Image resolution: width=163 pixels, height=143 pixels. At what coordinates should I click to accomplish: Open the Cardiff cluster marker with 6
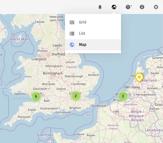[36, 97]
